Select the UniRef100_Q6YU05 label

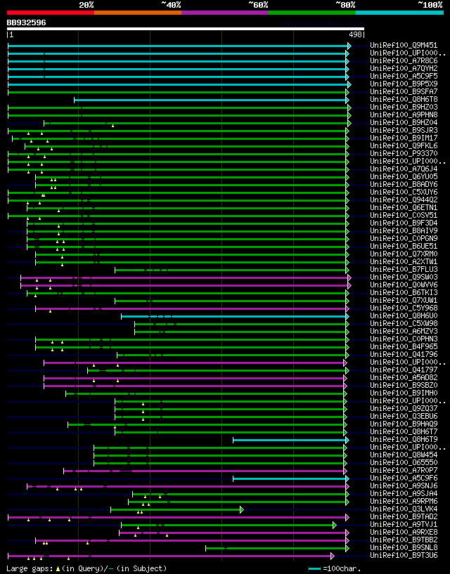(404, 177)
